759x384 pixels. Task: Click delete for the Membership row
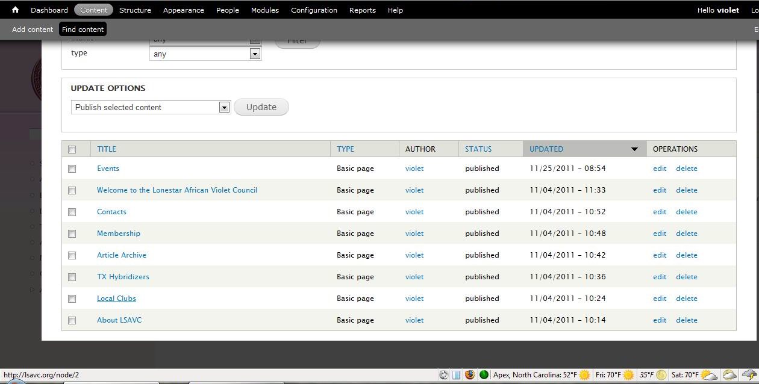coord(687,234)
